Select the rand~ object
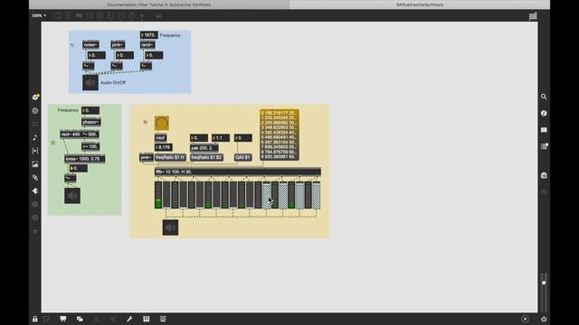 [x=147, y=44]
